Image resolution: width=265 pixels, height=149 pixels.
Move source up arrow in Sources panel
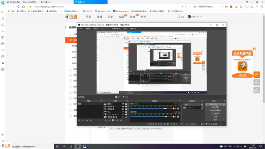point(117,120)
